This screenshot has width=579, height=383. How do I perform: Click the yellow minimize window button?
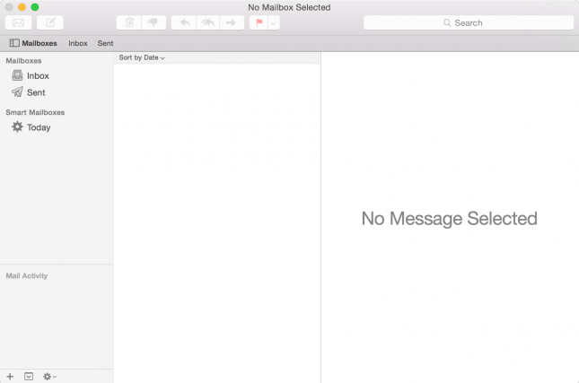22,7
